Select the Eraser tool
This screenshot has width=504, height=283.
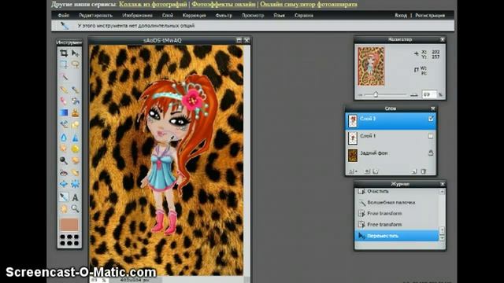[x=64, y=101]
